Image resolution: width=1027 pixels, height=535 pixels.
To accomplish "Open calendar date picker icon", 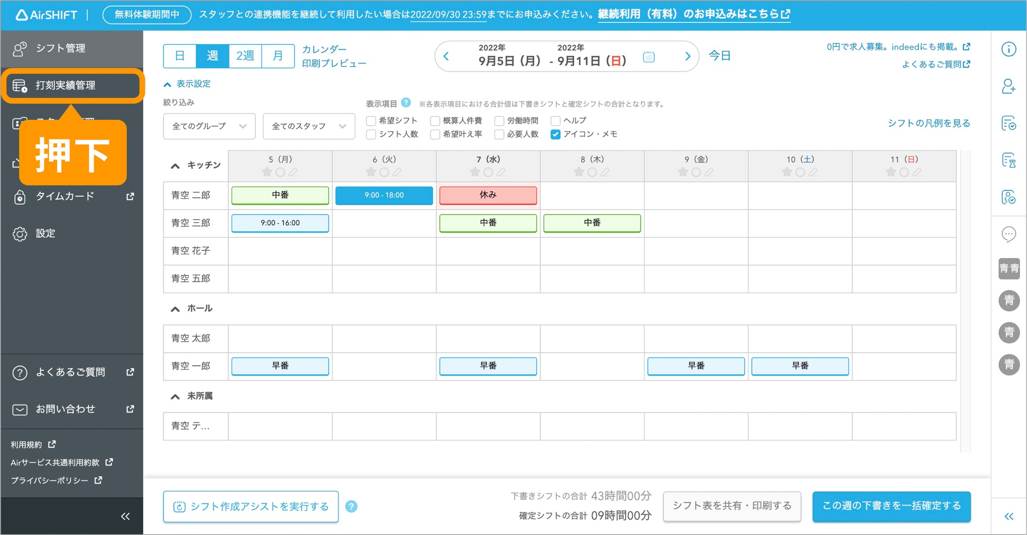I will point(648,57).
